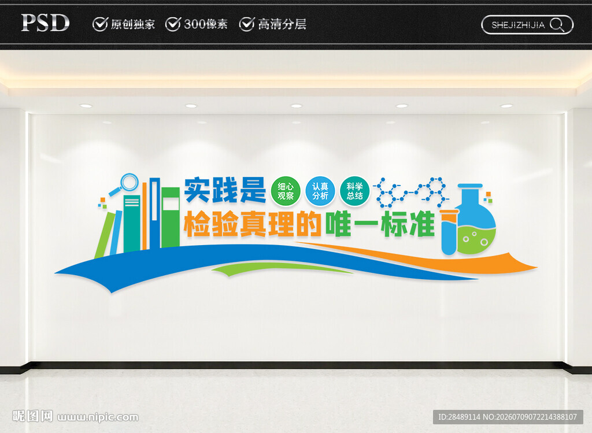
Task: Click the green 细心观察 circle badge
Action: [x=286, y=191]
